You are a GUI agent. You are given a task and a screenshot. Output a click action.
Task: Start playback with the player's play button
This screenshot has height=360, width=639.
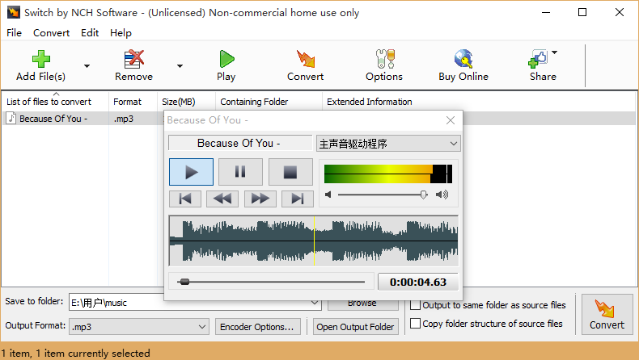point(191,172)
